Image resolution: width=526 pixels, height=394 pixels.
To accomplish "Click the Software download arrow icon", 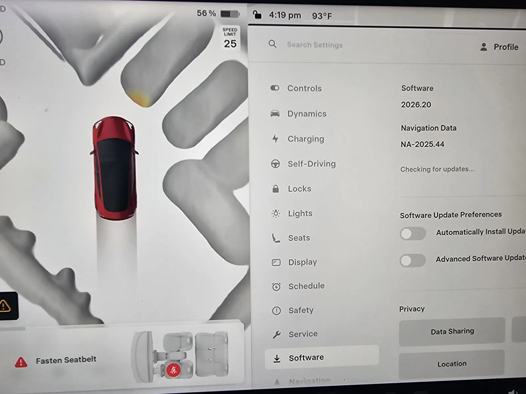I will (277, 358).
